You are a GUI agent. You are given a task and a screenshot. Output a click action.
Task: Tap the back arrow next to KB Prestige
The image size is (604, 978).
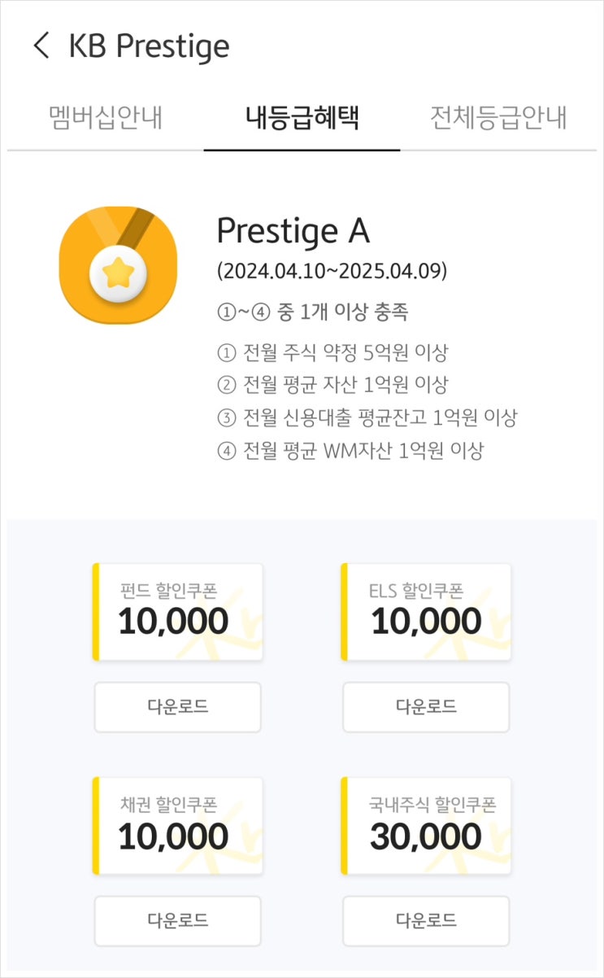point(41,46)
